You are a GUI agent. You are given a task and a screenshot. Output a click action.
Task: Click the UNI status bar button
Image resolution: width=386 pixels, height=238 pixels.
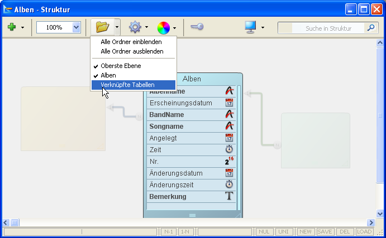click(283, 232)
